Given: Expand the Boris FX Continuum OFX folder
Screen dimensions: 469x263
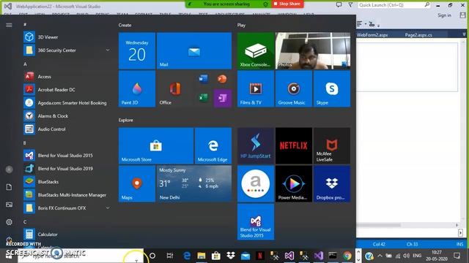Looking at the screenshot, I should pyautogui.click(x=108, y=207).
